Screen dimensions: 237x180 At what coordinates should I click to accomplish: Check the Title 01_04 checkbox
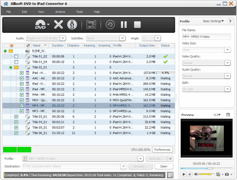(16, 62)
